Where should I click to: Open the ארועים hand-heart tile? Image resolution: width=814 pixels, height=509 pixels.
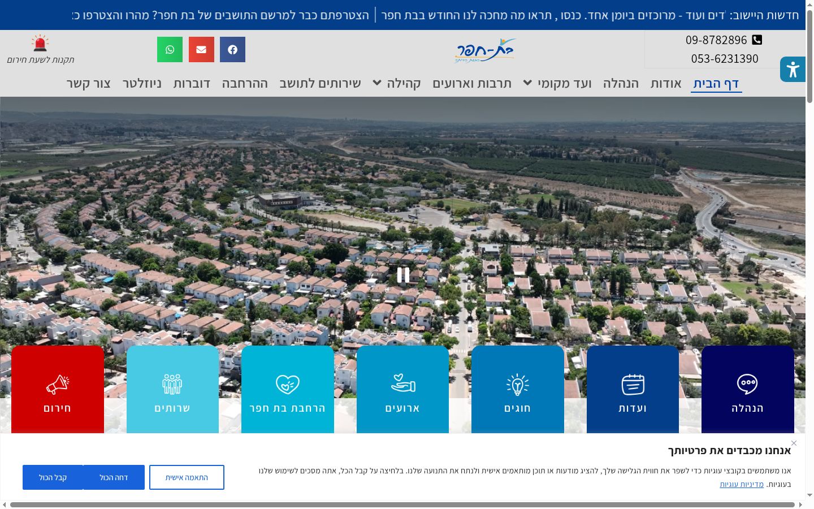(402, 390)
